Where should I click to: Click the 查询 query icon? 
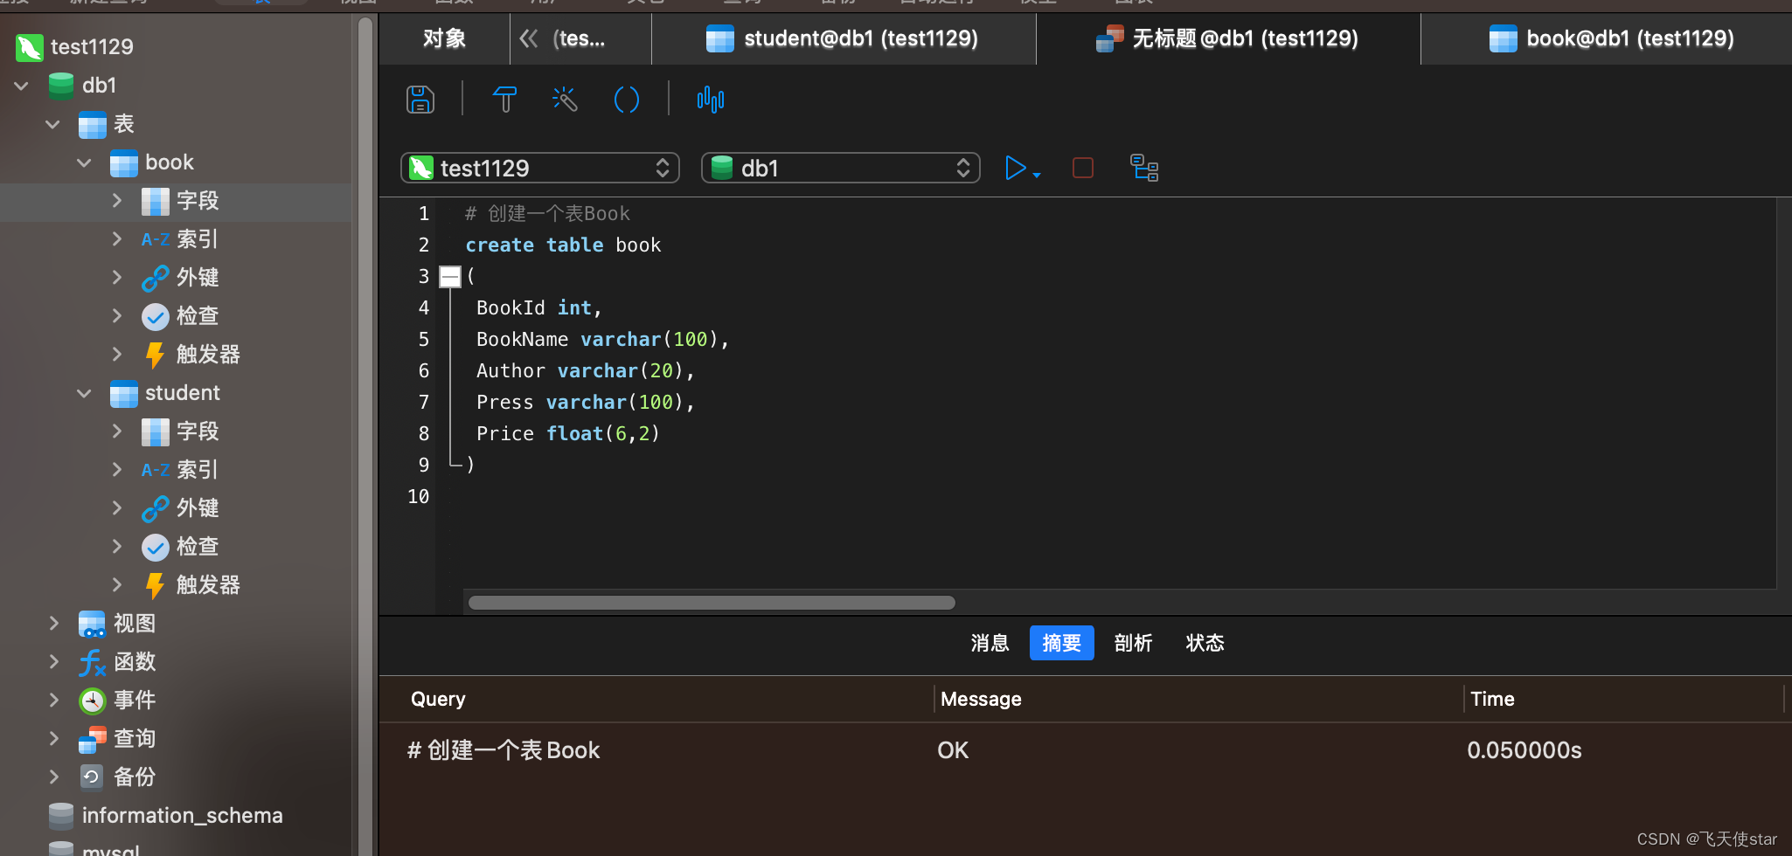(x=93, y=739)
